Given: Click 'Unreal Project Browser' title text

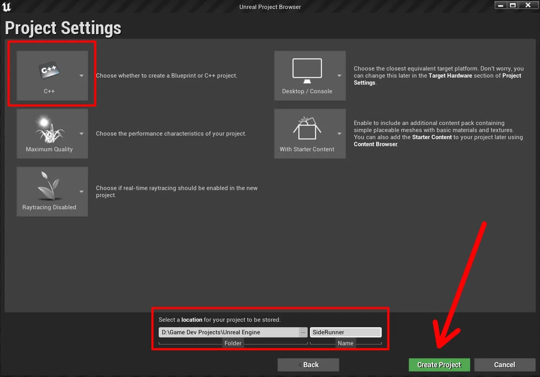Looking at the screenshot, I should 270,7.
